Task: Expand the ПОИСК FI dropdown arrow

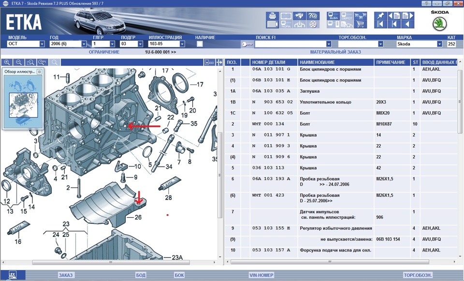Action: point(329,44)
